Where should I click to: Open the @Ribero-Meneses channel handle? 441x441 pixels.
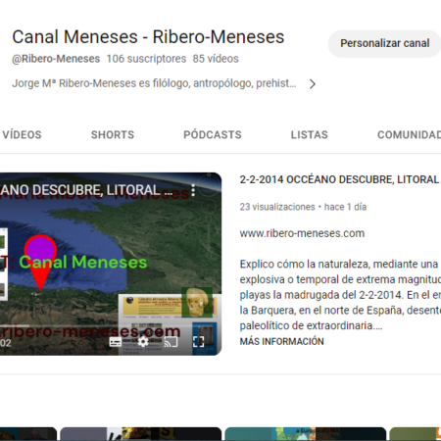[x=56, y=59]
